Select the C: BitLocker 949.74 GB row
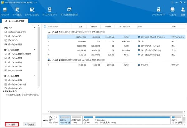 pyautogui.click(x=116, y=50)
